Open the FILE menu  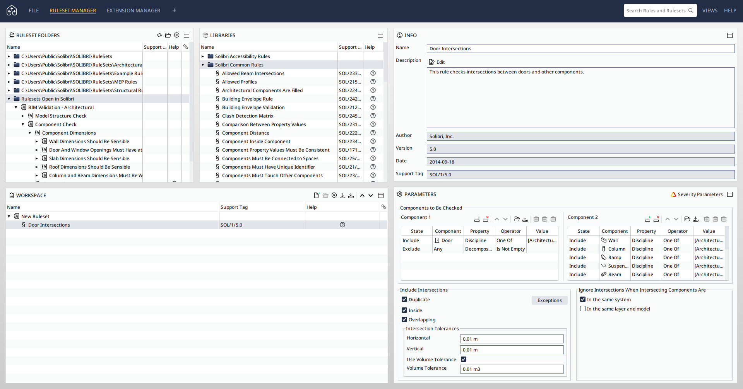click(x=34, y=11)
